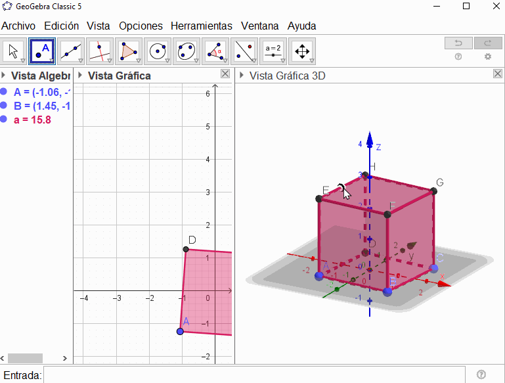Select the Move Graphics View tool
Screen dimensions: 505x383
[302, 51]
